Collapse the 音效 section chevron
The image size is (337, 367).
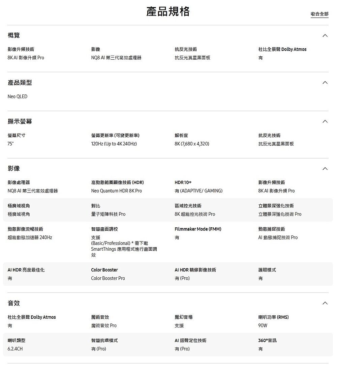pyautogui.click(x=325, y=303)
